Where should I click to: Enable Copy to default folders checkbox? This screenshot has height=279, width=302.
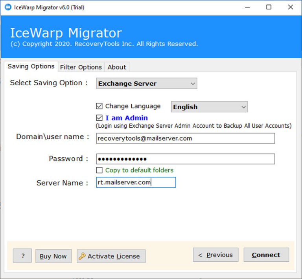[x=99, y=170]
